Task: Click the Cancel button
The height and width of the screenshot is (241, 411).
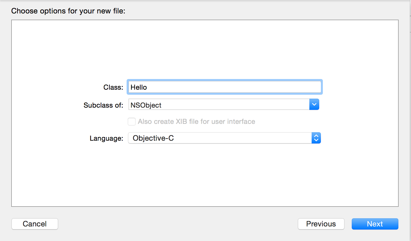Action: 35,224
